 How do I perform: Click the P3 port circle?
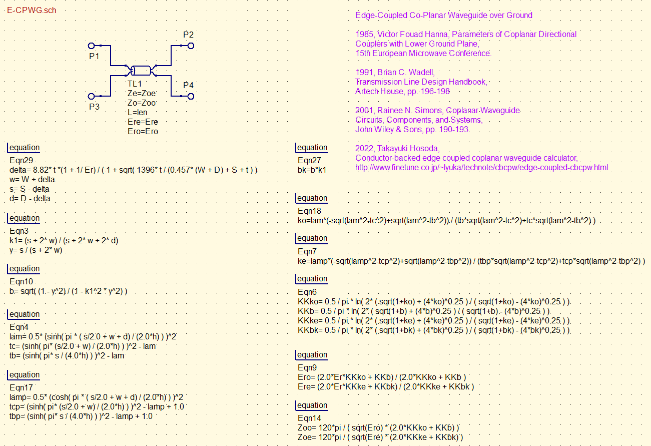(92, 96)
